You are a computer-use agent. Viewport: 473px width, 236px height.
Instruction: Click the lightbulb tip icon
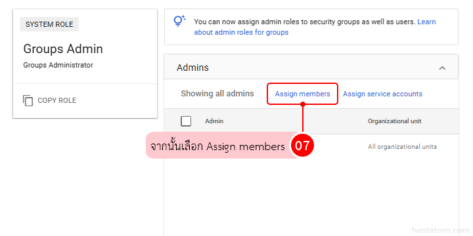coord(179,21)
